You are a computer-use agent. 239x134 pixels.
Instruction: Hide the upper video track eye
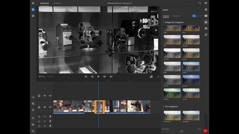tap(50, 96)
